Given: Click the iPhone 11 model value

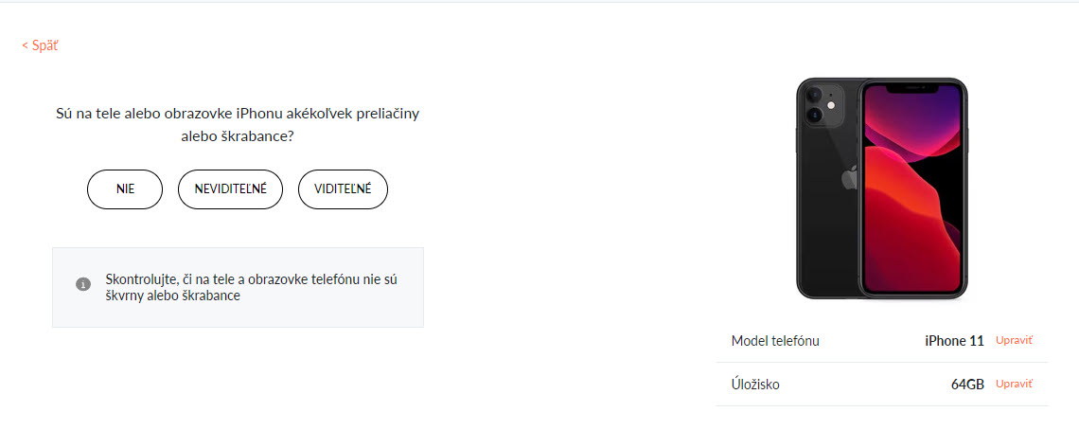Looking at the screenshot, I should click(954, 341).
